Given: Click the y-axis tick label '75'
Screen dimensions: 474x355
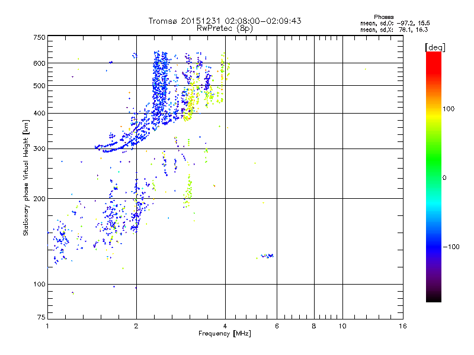Looking at the screenshot, I should tap(41, 317).
